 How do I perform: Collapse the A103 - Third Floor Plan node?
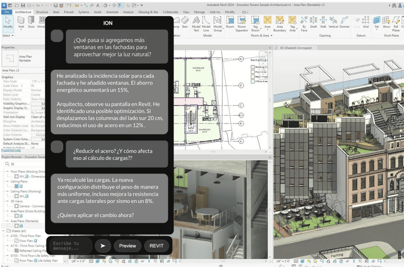pos(7,236)
